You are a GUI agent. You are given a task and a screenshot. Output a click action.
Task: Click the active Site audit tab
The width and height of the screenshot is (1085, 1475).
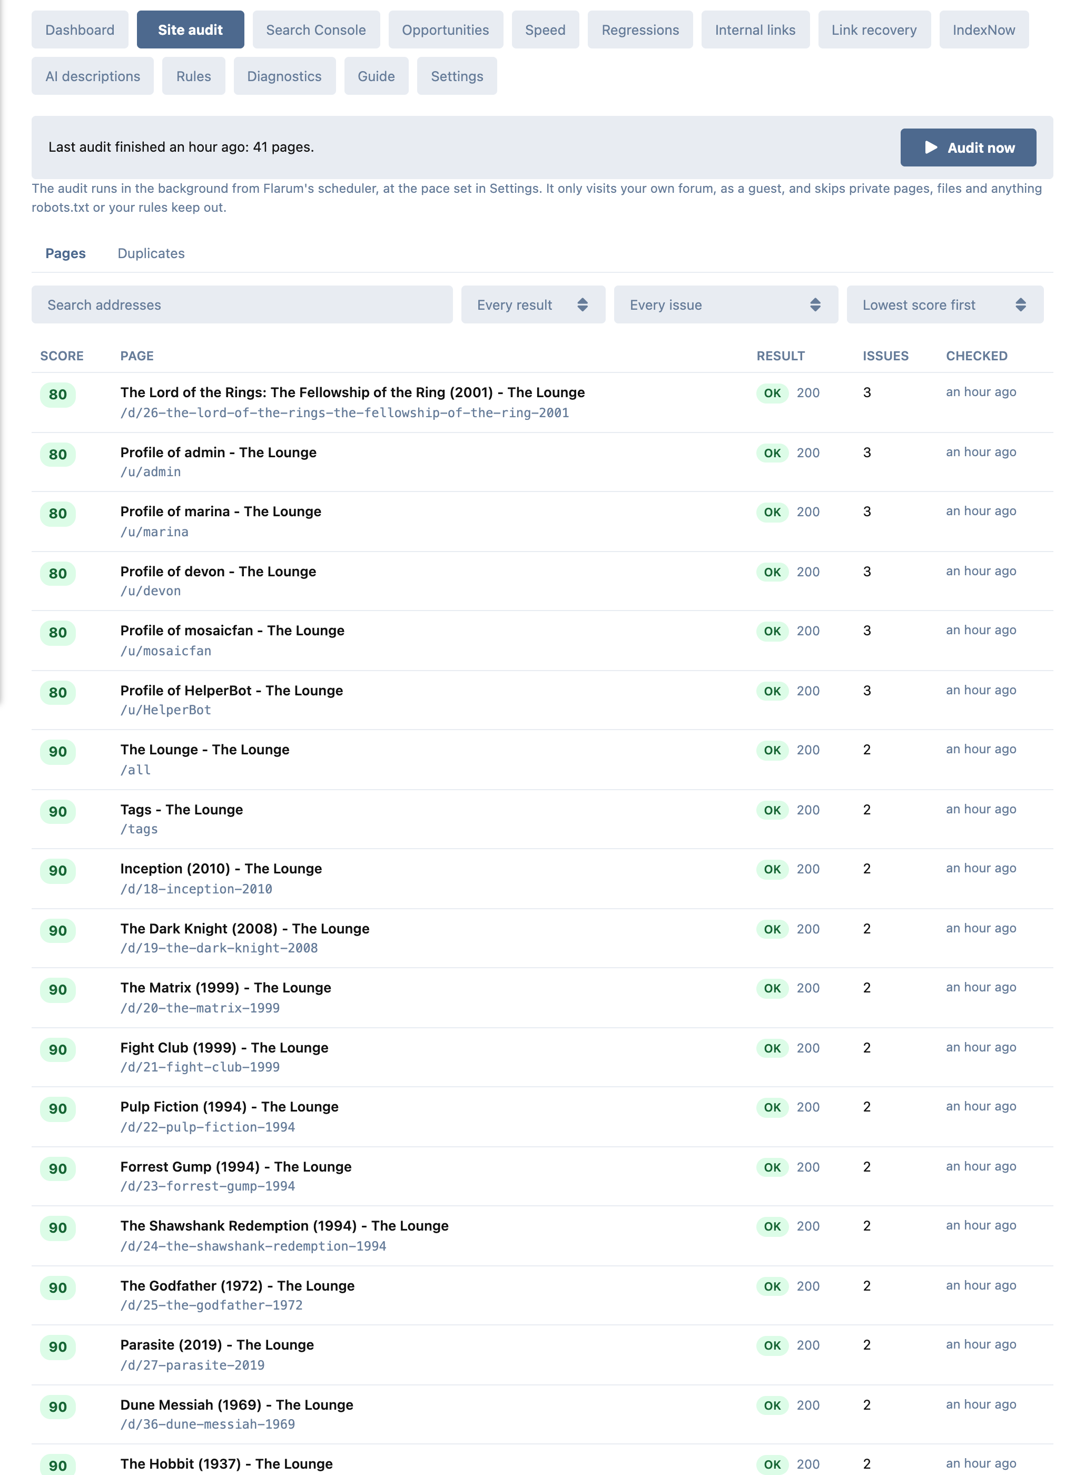(x=191, y=29)
